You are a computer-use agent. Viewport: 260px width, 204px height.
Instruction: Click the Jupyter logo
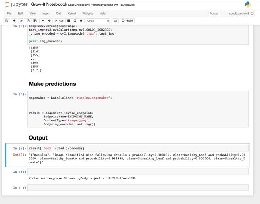16,5
